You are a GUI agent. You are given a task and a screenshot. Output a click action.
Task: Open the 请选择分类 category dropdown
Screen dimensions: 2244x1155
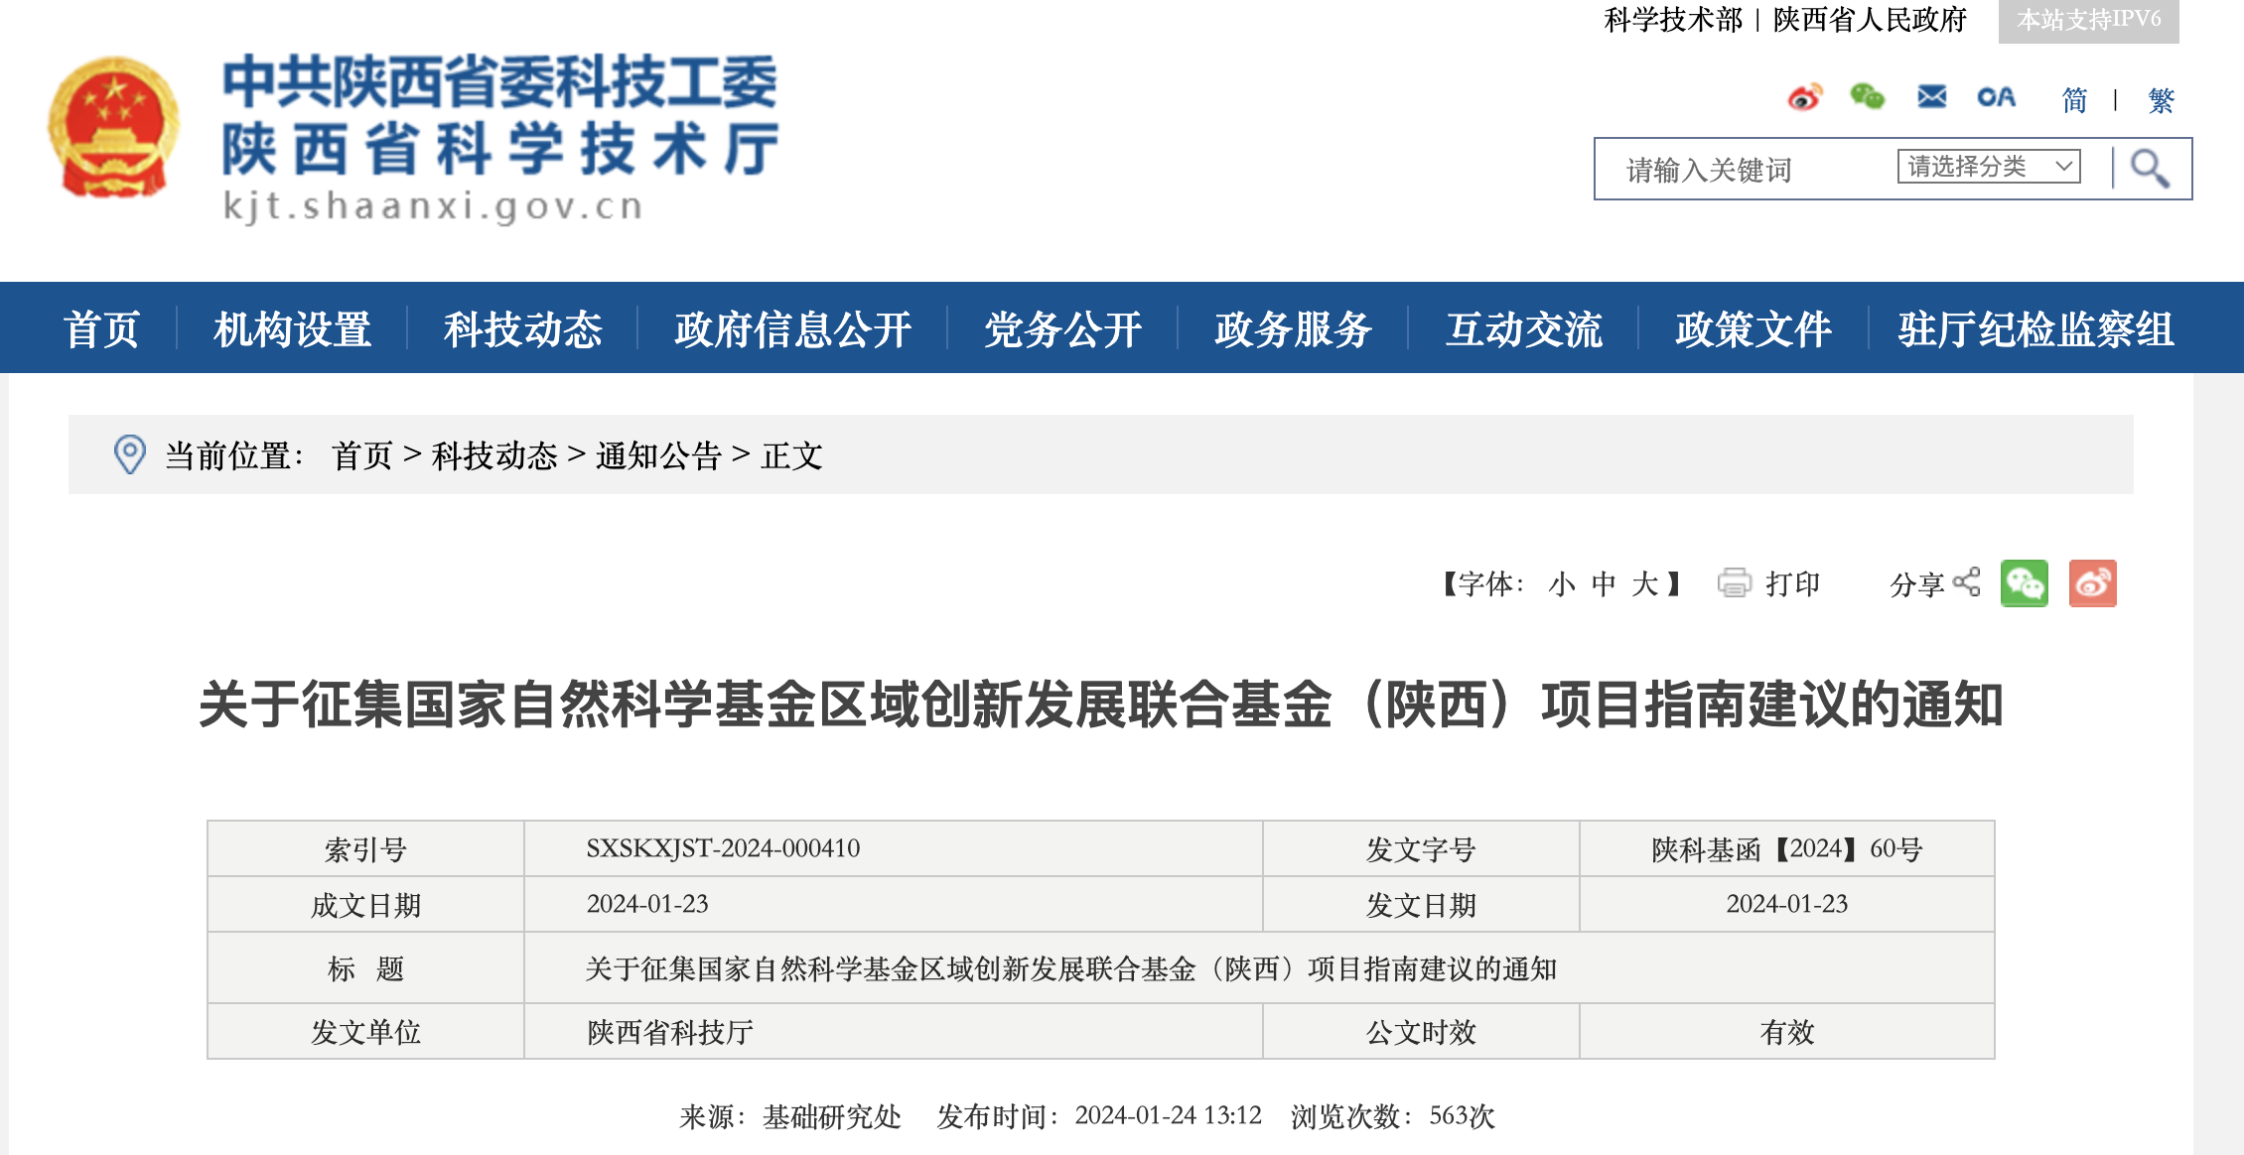1989,166
